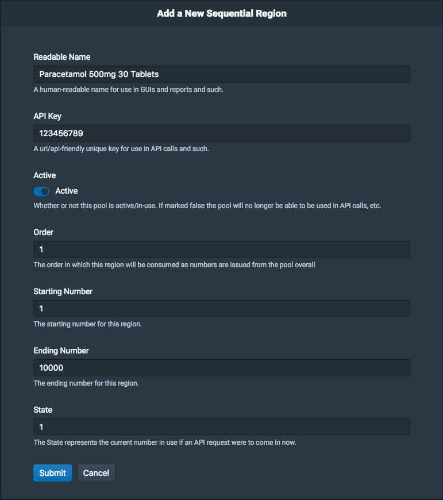The height and width of the screenshot is (500, 443).
Task: Click the Ending Number field label
Action: [x=61, y=351]
